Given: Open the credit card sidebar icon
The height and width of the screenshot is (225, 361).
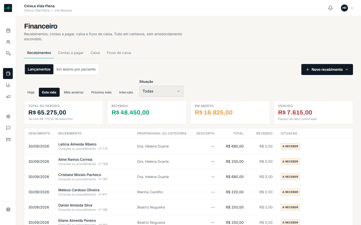Looking at the screenshot, I should [8, 139].
